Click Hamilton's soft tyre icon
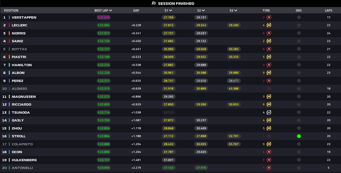 tap(269, 65)
